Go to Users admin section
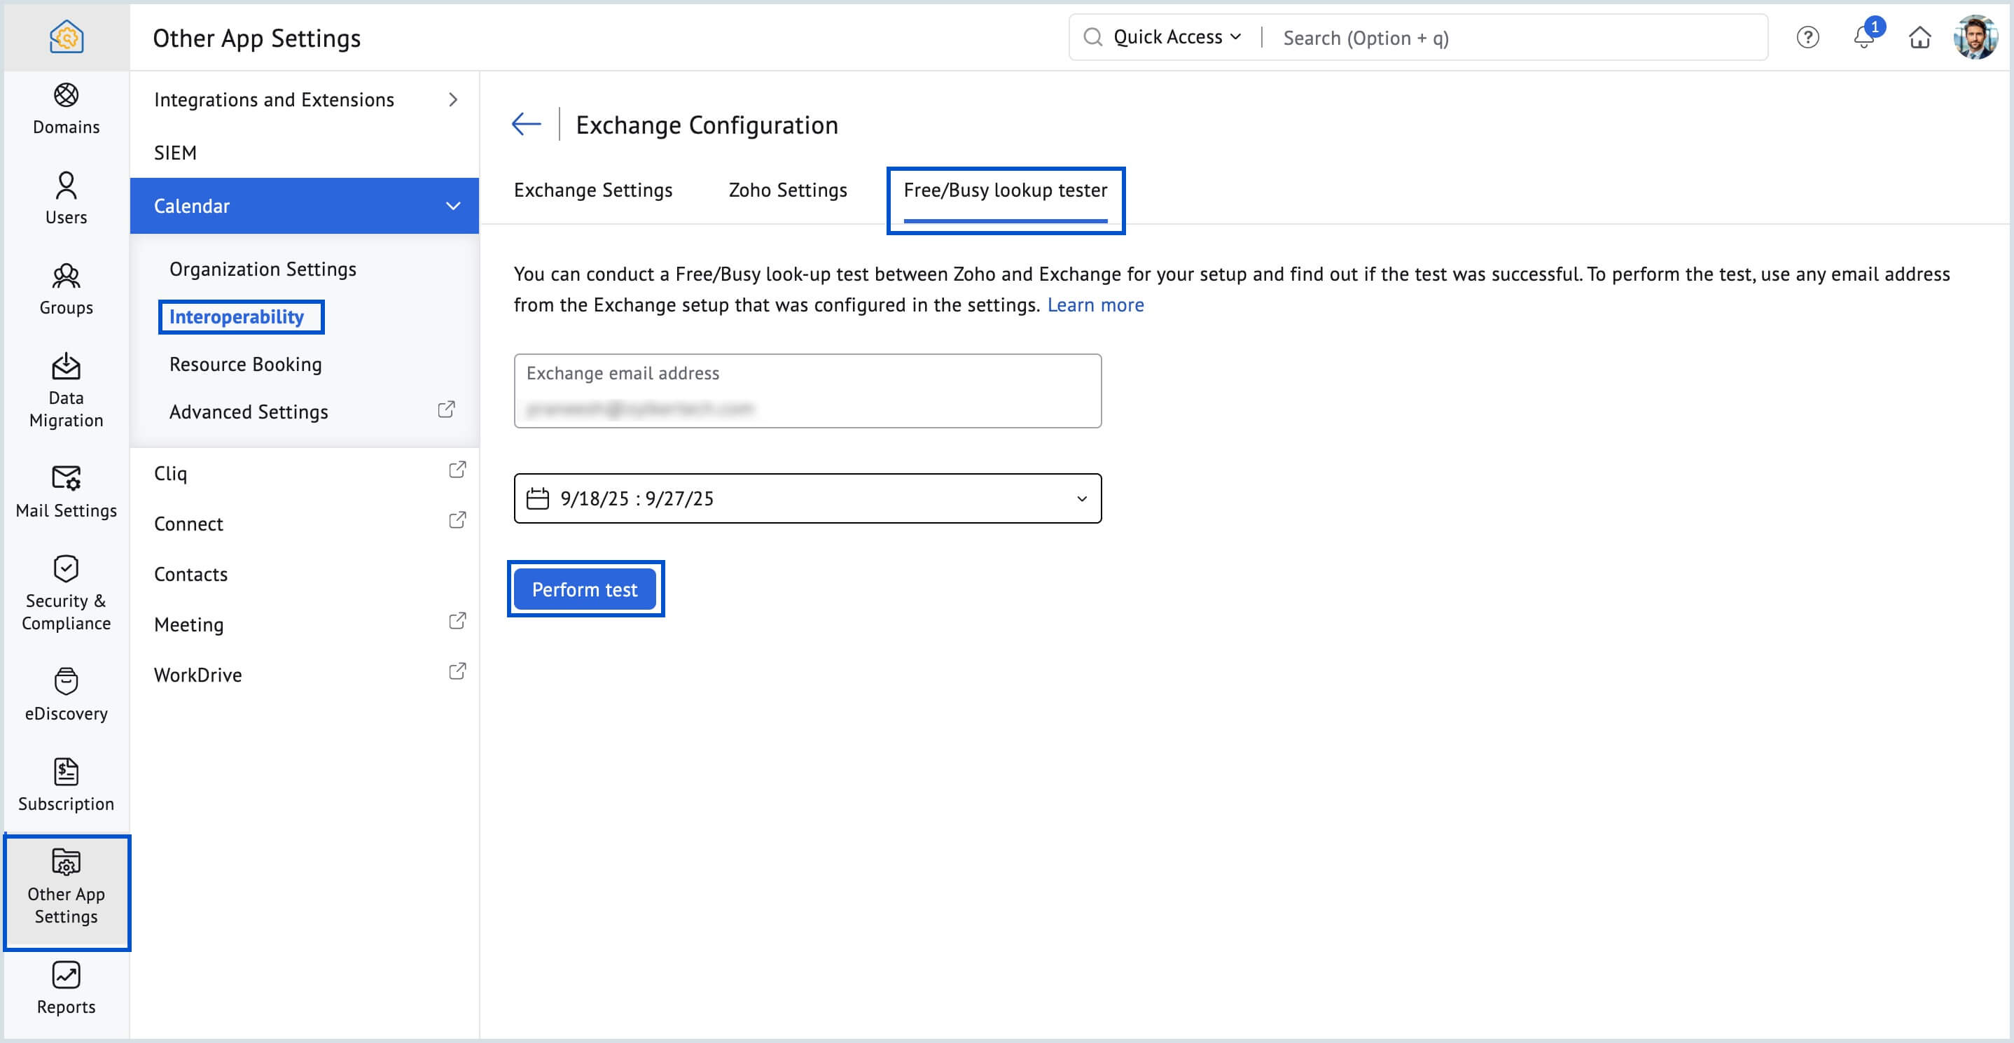 66,198
